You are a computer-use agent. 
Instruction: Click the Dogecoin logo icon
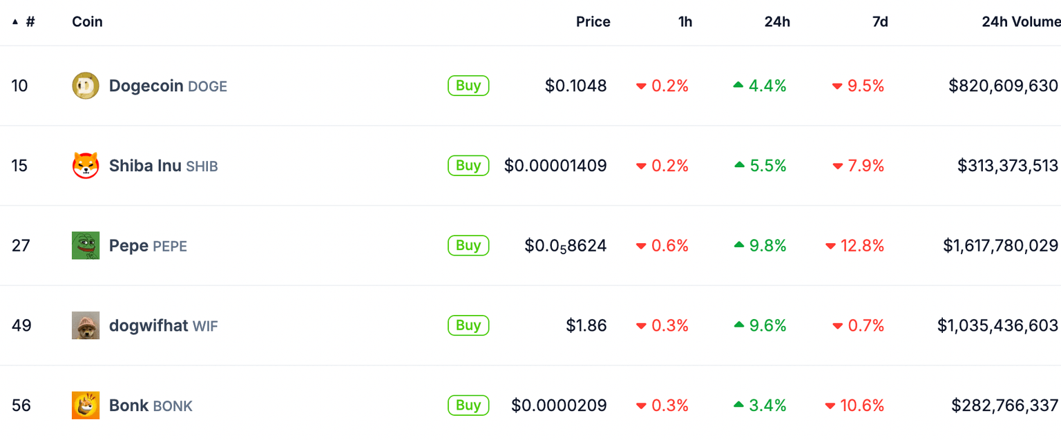86,86
